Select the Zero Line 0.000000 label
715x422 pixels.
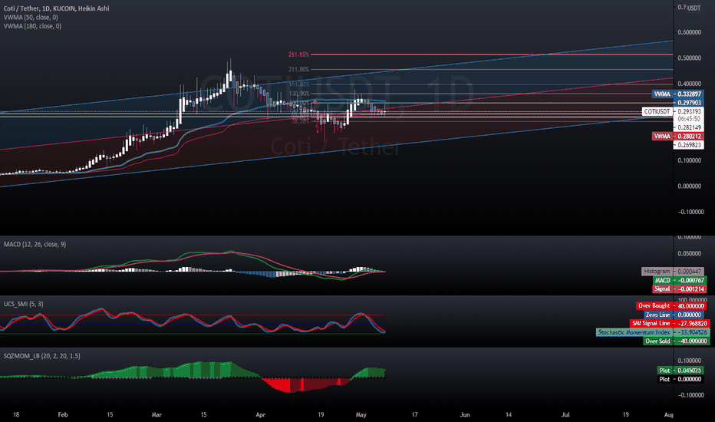[674, 315]
